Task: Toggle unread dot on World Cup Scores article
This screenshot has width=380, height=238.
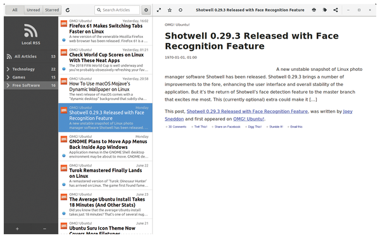Action: [x=64, y=69]
